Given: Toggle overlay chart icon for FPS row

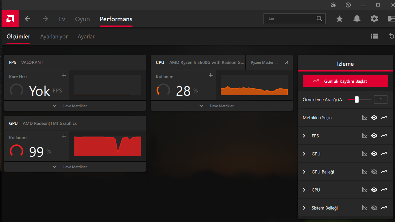Looking at the screenshot, I should (365, 136).
